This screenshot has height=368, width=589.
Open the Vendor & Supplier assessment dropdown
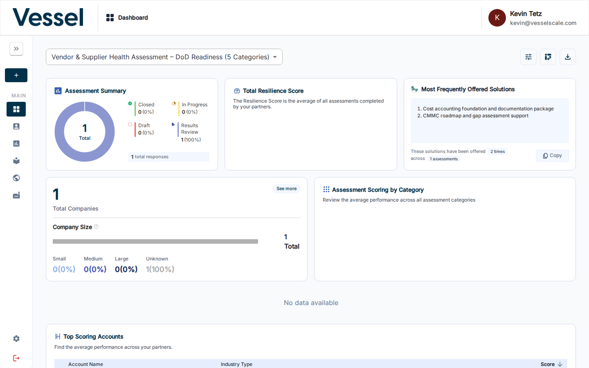pos(164,57)
